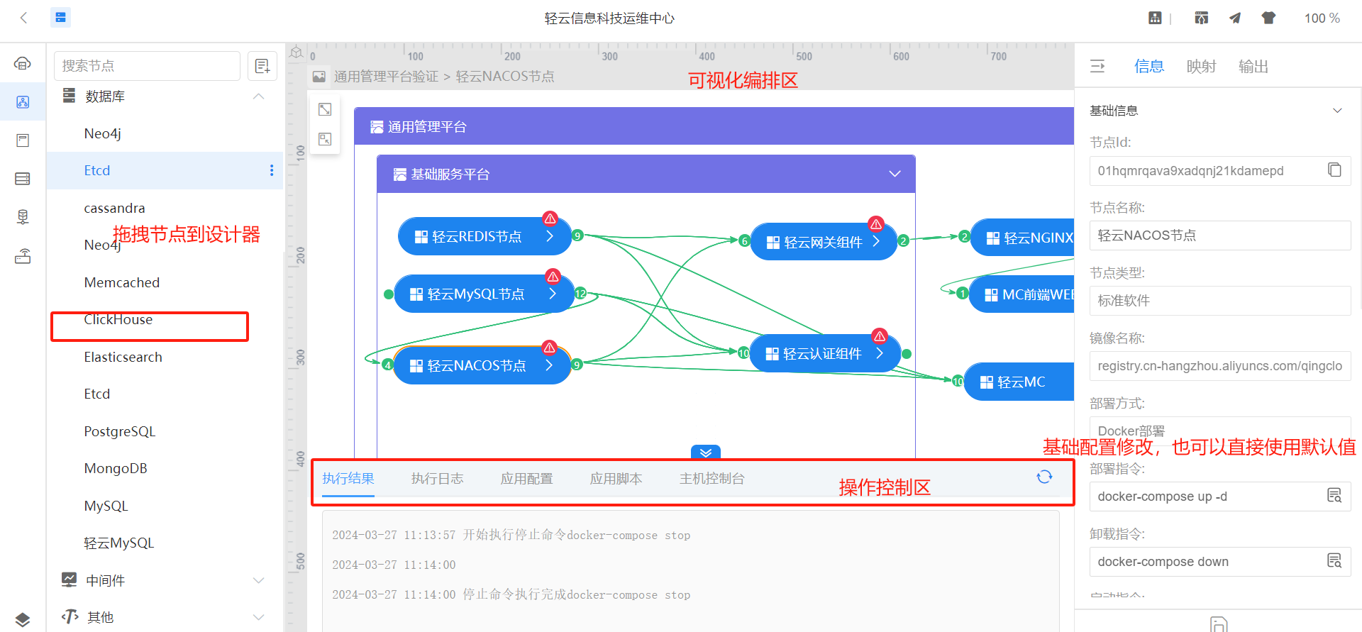Open the 信息 tab
Screen dimensions: 1362x632
pos(1149,66)
